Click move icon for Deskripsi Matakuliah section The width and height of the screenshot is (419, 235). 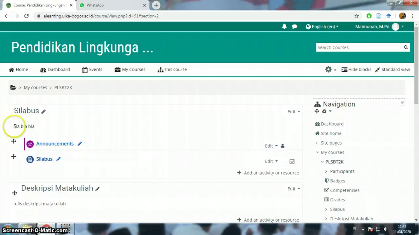14,193
